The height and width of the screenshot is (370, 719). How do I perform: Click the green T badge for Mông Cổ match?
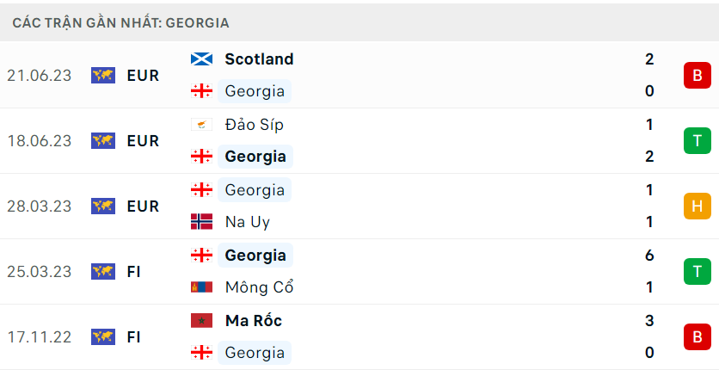pyautogui.click(x=697, y=271)
